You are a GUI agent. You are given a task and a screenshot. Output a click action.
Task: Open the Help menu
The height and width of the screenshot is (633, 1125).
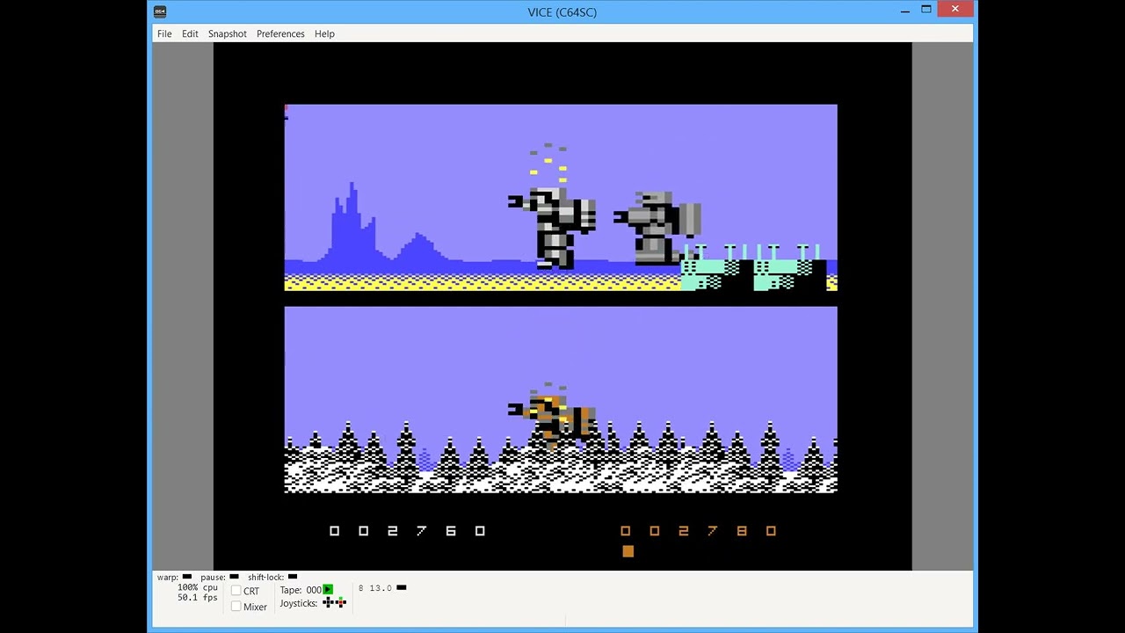pyautogui.click(x=324, y=33)
